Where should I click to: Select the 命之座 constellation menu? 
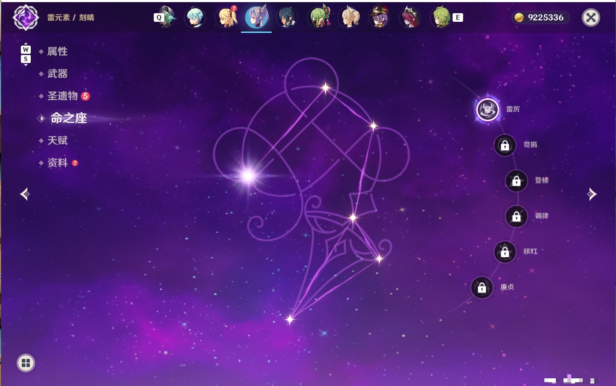[69, 118]
